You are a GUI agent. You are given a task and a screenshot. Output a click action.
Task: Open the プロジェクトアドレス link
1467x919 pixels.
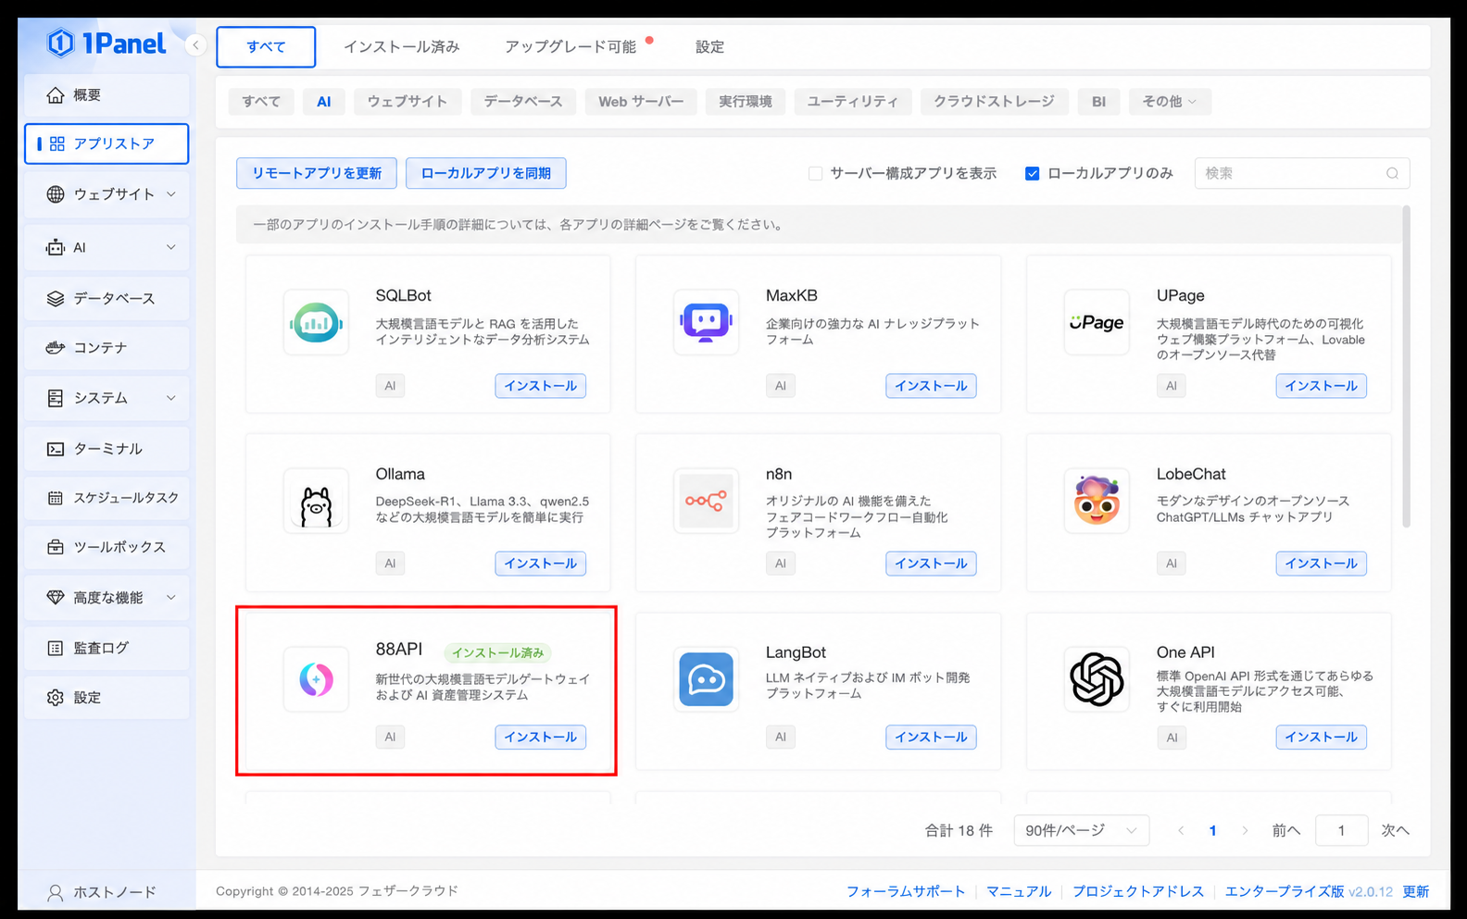[1138, 891]
